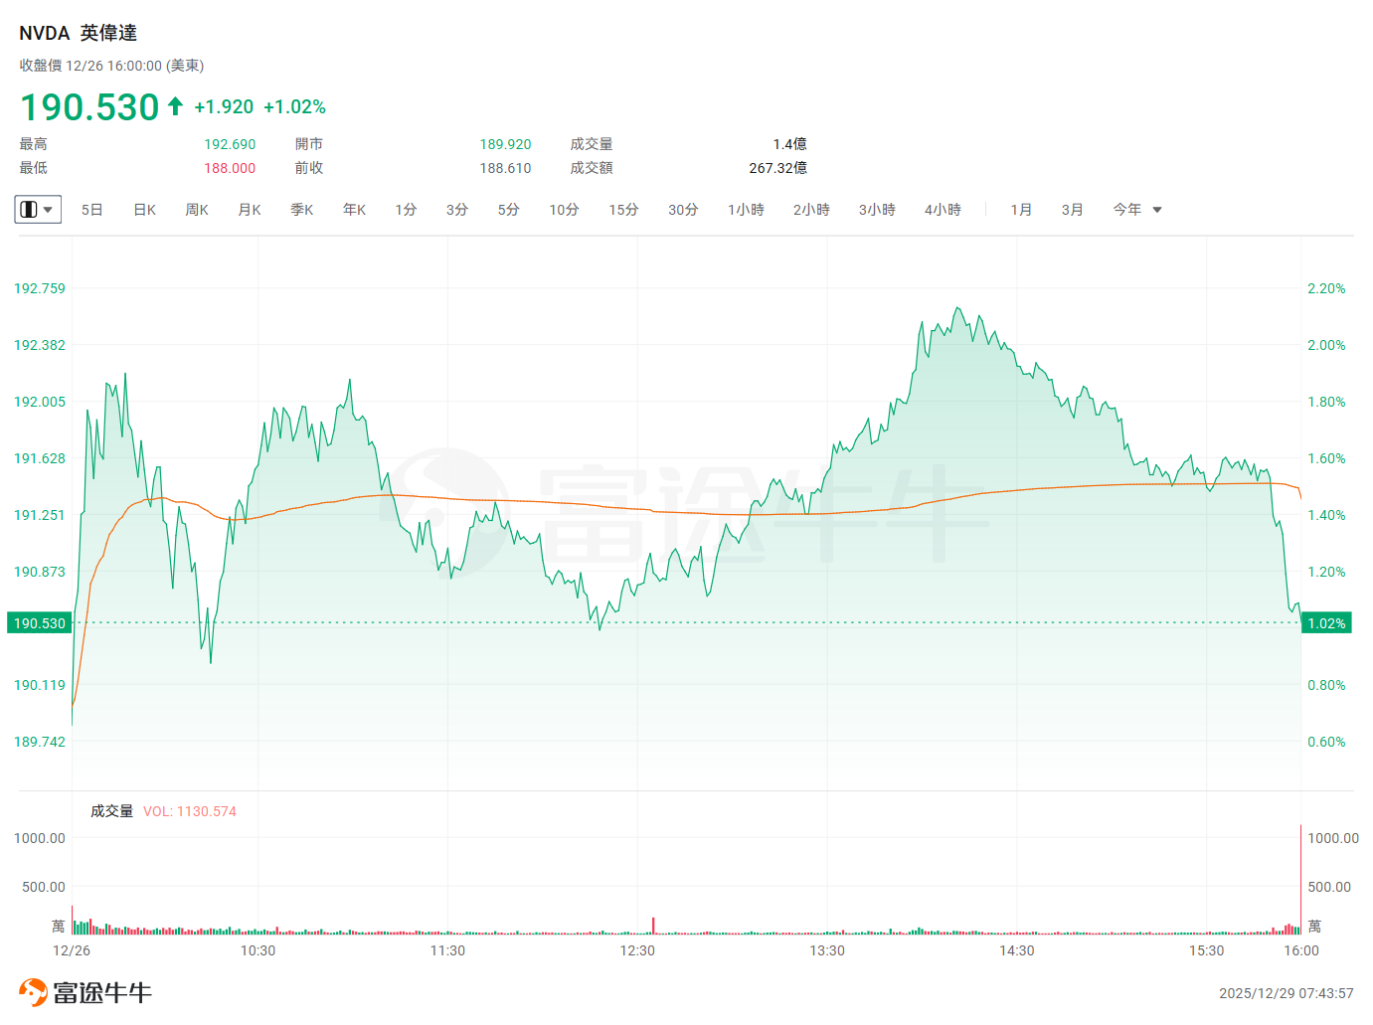Screen dimensions: 1373x1025
Task: Open the chart type selector dropdown
Action: (x=38, y=210)
